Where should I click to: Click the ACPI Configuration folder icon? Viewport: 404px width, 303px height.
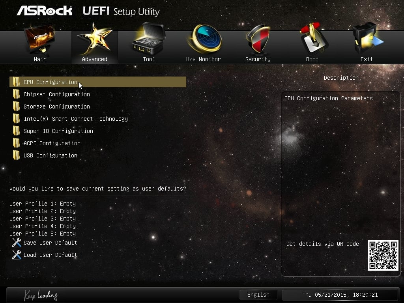tap(16, 143)
